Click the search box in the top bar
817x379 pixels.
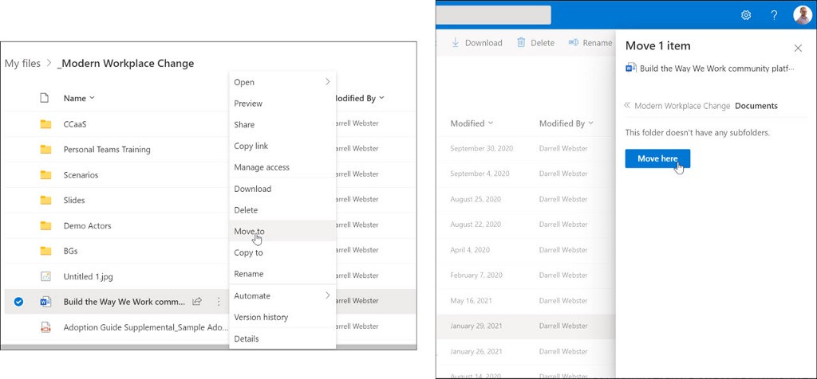[493, 15]
